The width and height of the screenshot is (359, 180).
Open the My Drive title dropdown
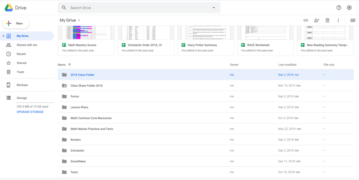tap(79, 20)
